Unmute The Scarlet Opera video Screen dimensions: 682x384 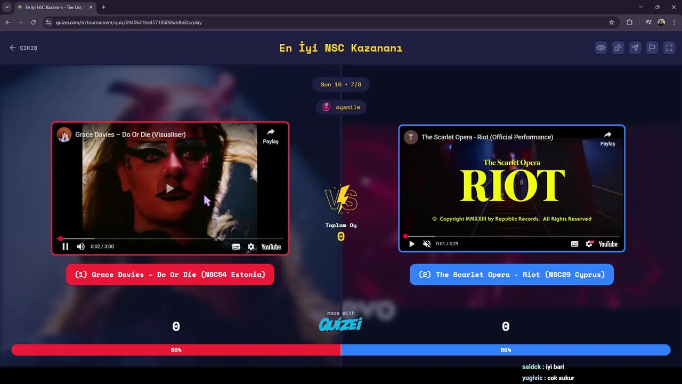pyautogui.click(x=426, y=244)
